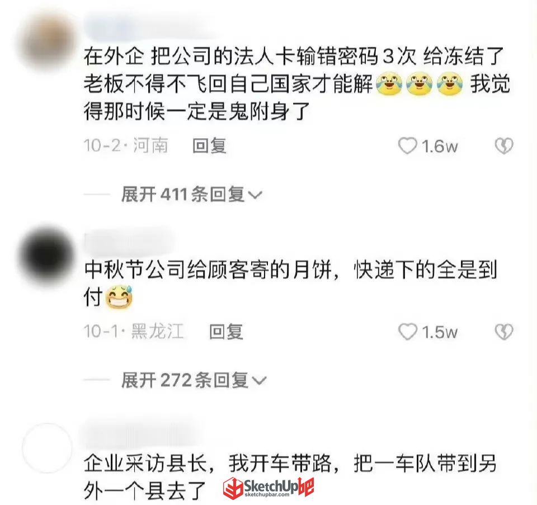The width and height of the screenshot is (537, 505).
Task: Click the chevron next to 411条回复
Action: pos(255,195)
